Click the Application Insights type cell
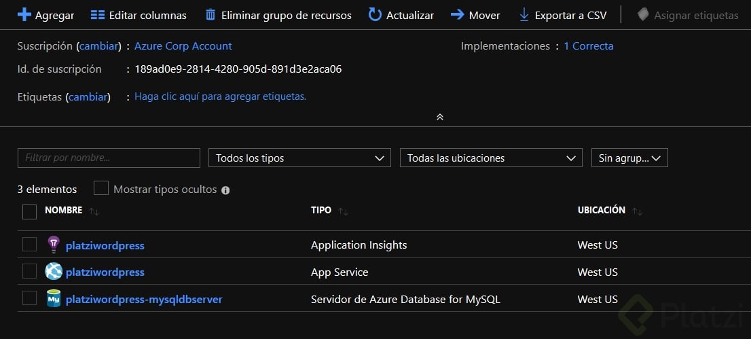This screenshot has width=751, height=339. tap(359, 245)
